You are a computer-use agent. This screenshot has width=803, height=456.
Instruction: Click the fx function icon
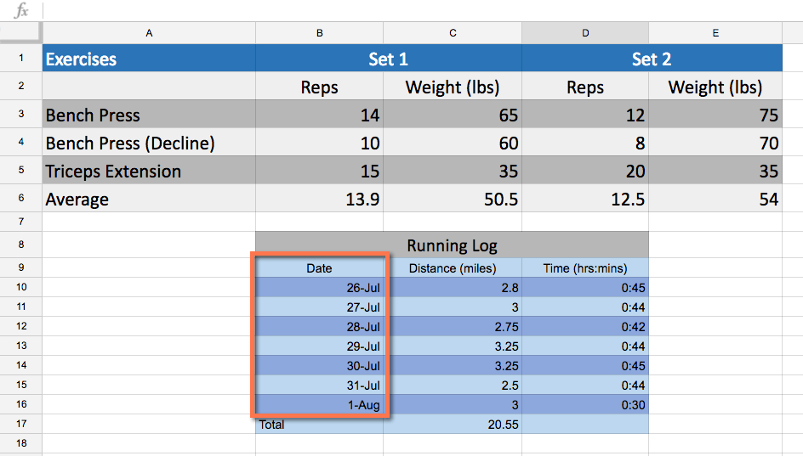tap(22, 11)
